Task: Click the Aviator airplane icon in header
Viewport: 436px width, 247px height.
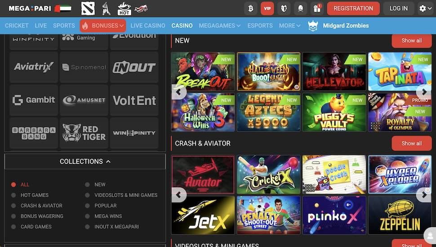Action: pyautogui.click(x=141, y=9)
